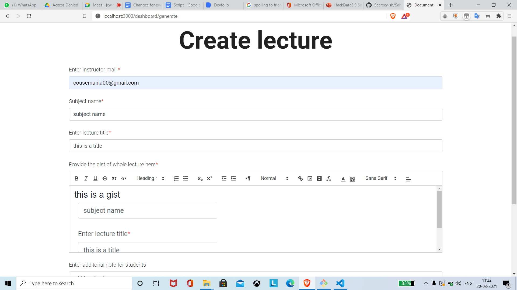Toggle underline formatting in editor

click(x=95, y=179)
